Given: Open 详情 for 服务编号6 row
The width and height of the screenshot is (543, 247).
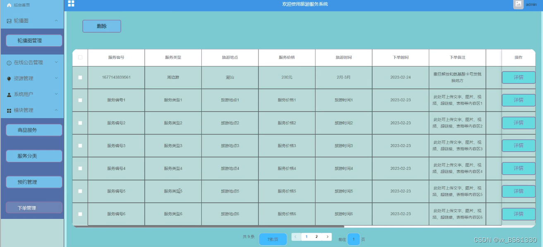Looking at the screenshot, I should tap(519, 214).
